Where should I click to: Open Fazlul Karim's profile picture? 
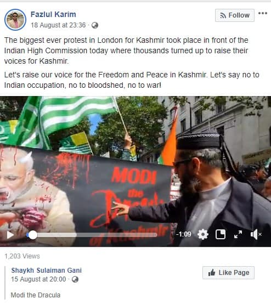click(15, 20)
